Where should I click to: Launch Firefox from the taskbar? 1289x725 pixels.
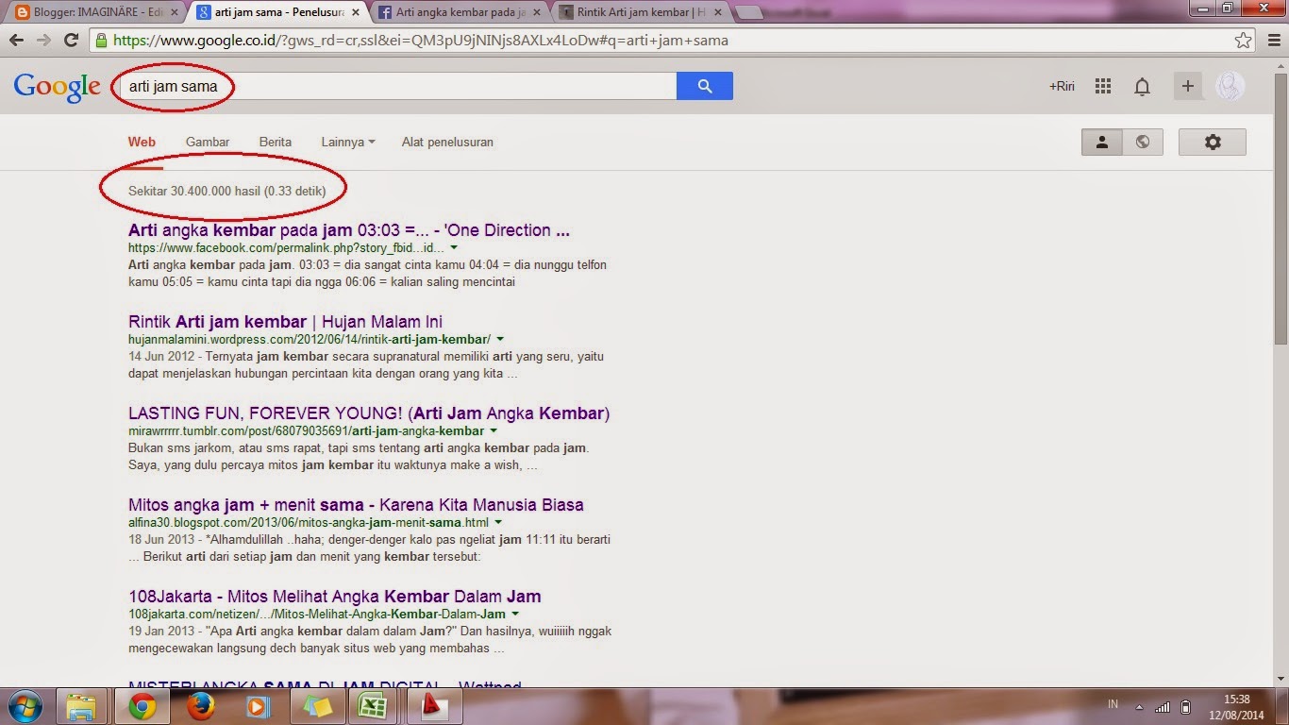click(x=200, y=706)
